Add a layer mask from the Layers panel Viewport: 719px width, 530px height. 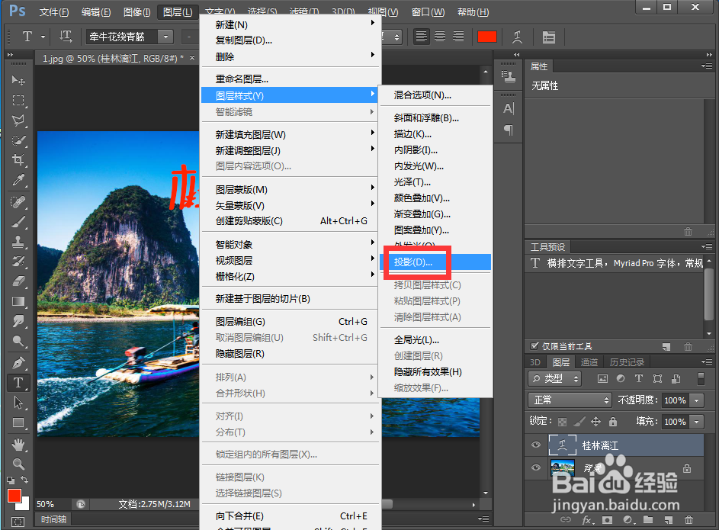click(x=606, y=520)
